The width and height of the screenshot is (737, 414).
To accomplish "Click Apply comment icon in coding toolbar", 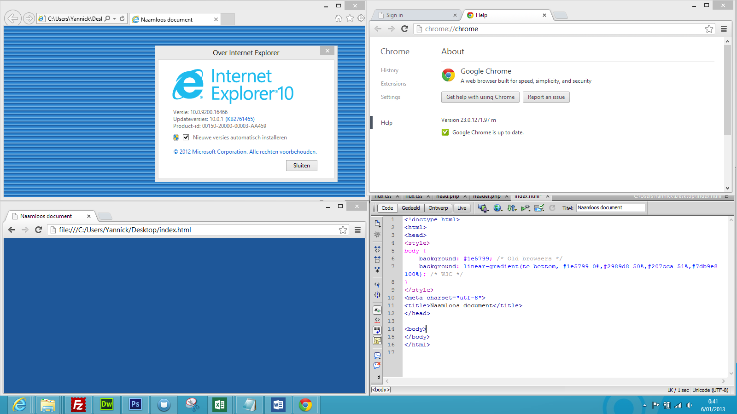I will [377, 356].
